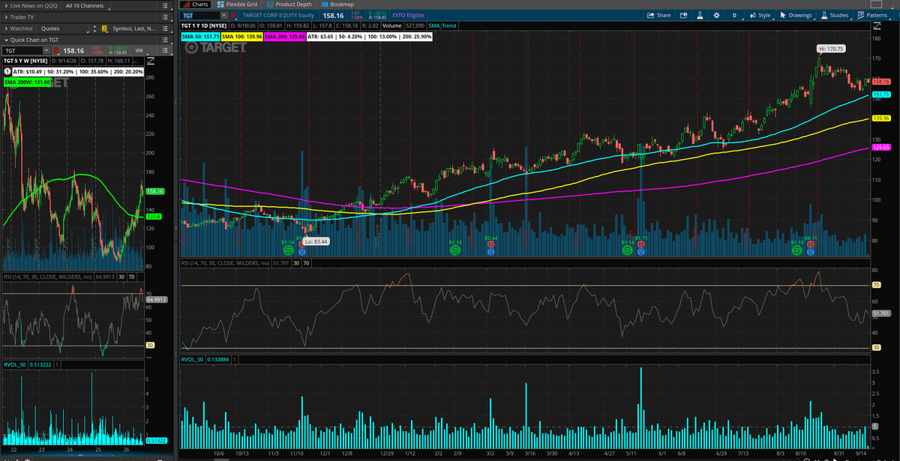Open the All 10 Channels dropdown
Screen dimensions: 900x461
85,5
